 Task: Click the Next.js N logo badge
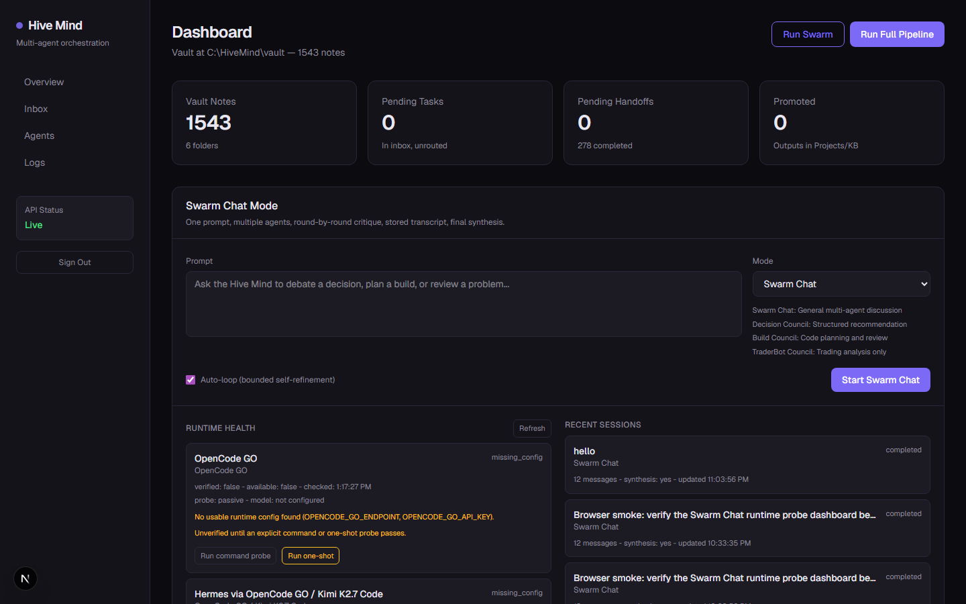click(25, 578)
